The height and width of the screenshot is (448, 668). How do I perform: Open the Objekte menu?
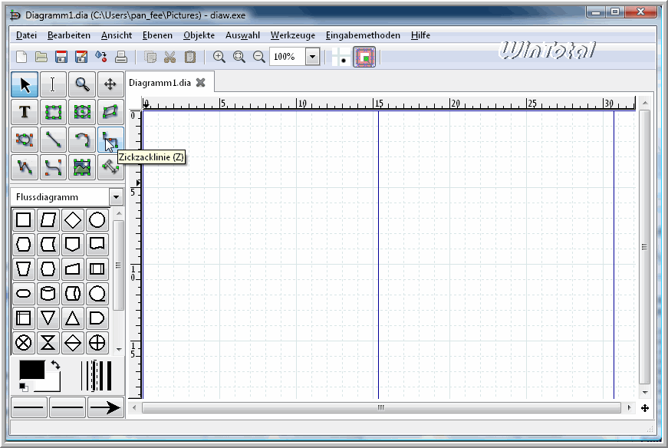point(199,35)
